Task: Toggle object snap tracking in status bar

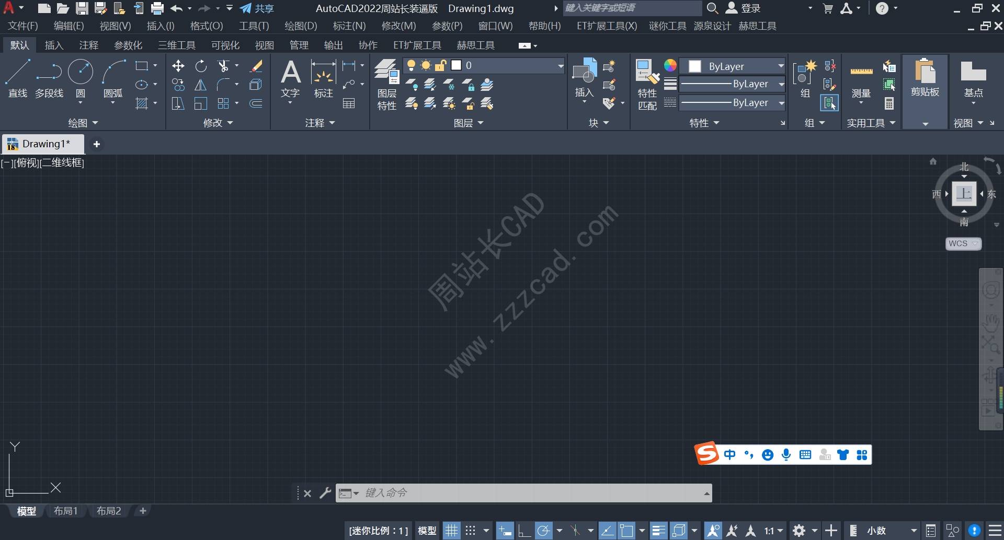Action: click(x=607, y=531)
